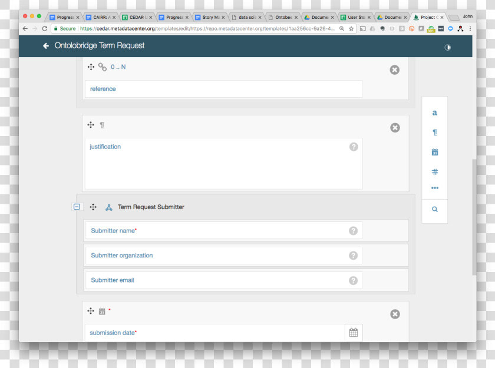Switch to the CAIRR browser tab
495x368 pixels.
[101, 17]
